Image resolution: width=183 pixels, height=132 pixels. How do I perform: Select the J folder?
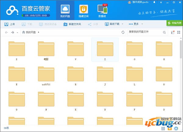click(105, 76)
